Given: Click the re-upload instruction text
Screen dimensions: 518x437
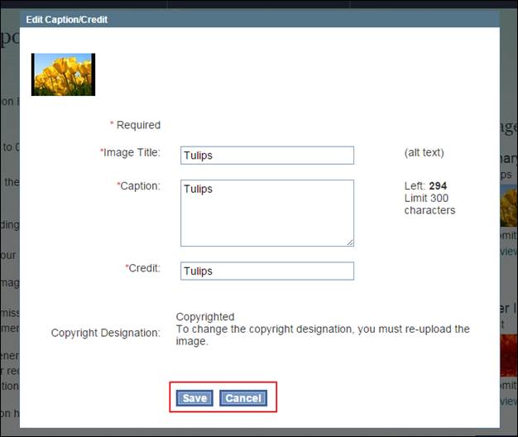Looking at the screenshot, I should click(x=323, y=334).
